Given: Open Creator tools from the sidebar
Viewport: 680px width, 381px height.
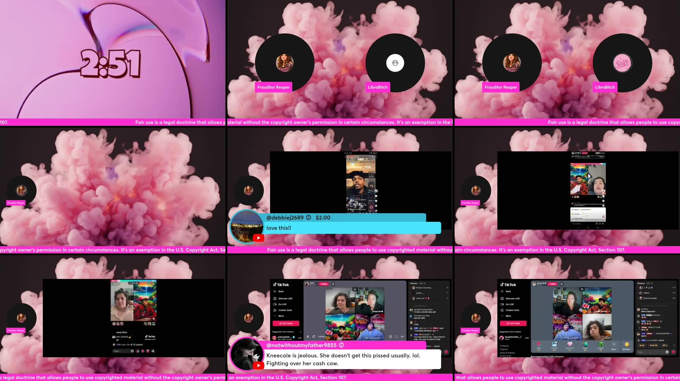Looking at the screenshot, I should click(x=512, y=310).
